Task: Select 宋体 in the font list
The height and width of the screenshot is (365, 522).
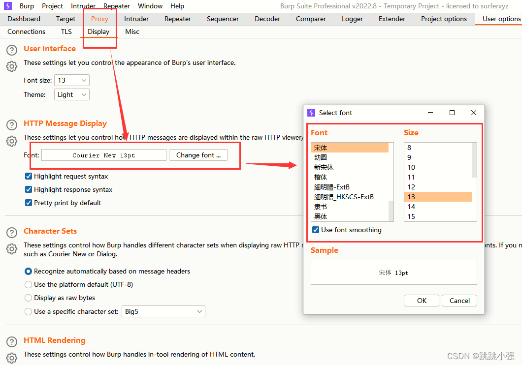Action: click(350, 148)
